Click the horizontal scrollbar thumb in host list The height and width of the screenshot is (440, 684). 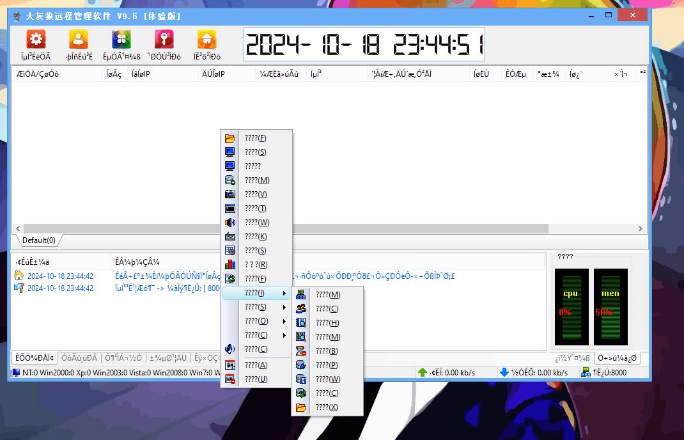pos(286,229)
